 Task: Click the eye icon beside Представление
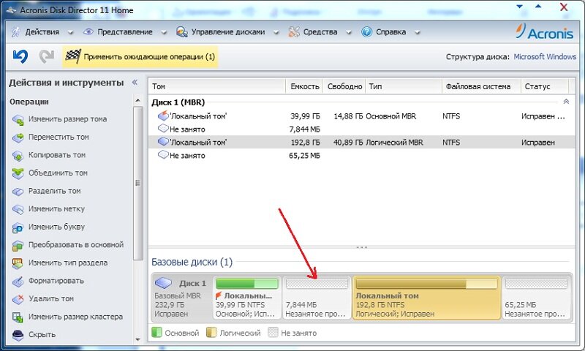coord(88,31)
